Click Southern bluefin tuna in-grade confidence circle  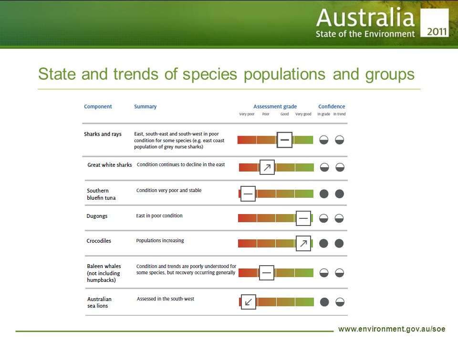pos(324,193)
